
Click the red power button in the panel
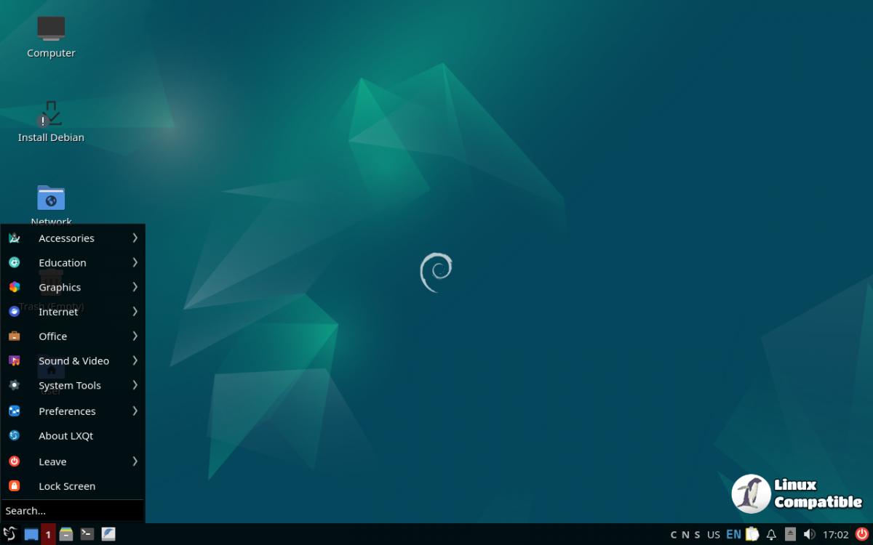861,535
